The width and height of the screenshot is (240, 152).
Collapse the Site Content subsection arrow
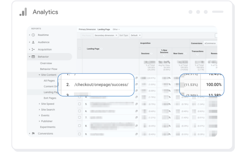pyautogui.click(x=39, y=75)
